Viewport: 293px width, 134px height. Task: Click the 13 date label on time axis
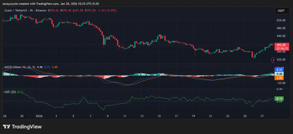point(142,116)
